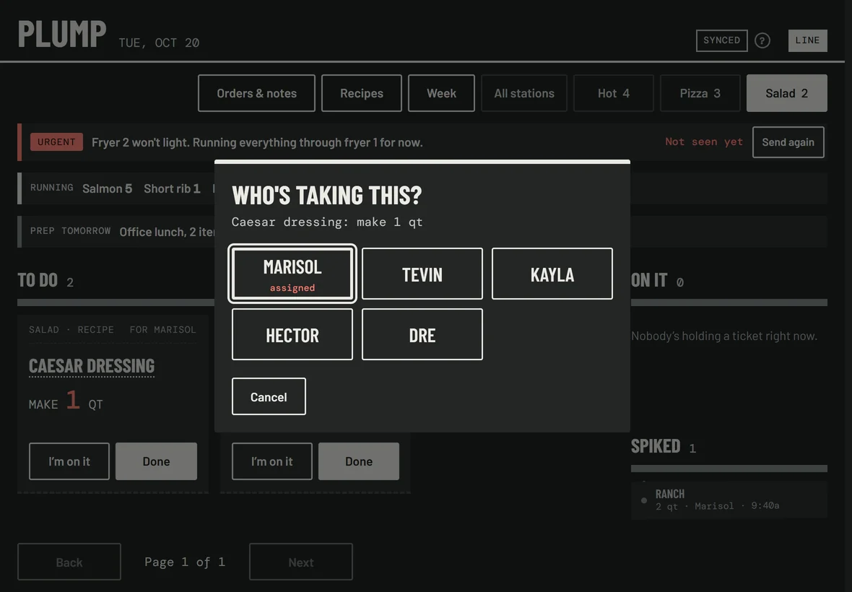Select Hector in the assignment dialog

pos(292,334)
